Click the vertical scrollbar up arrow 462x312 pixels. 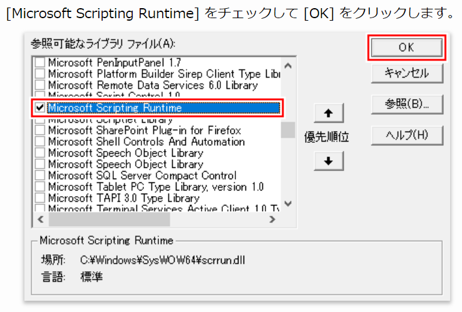pyautogui.click(x=288, y=65)
